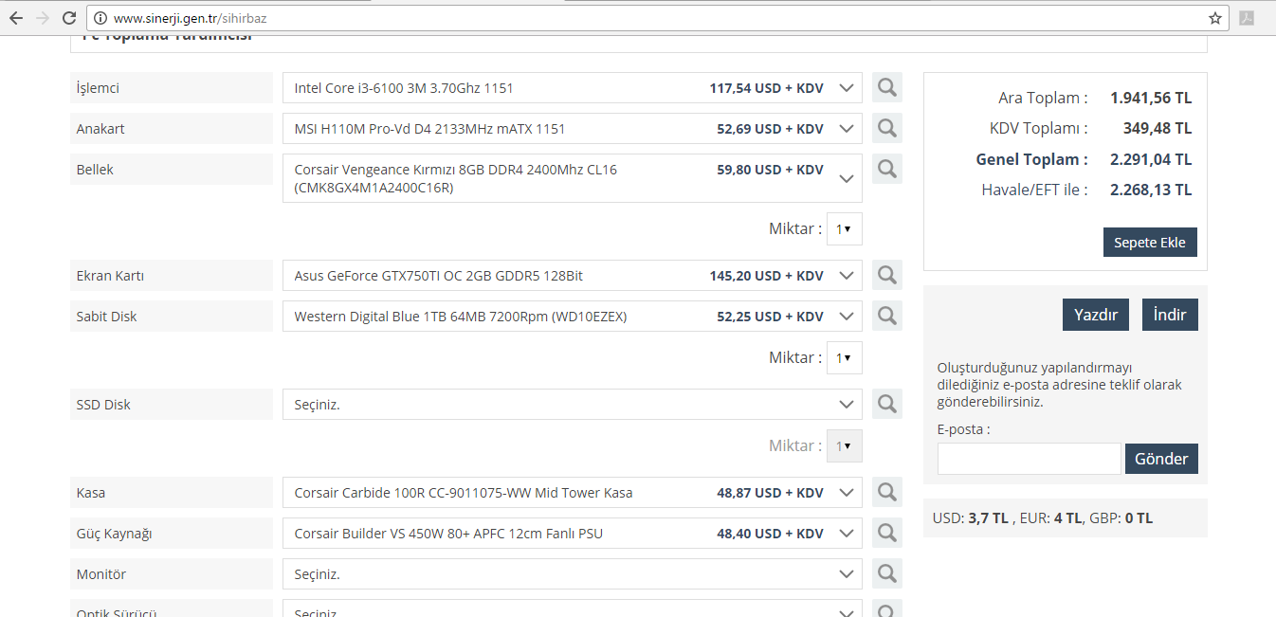
Task: Open the SSD Disk Seçiniz dropdown
Action: click(573, 405)
